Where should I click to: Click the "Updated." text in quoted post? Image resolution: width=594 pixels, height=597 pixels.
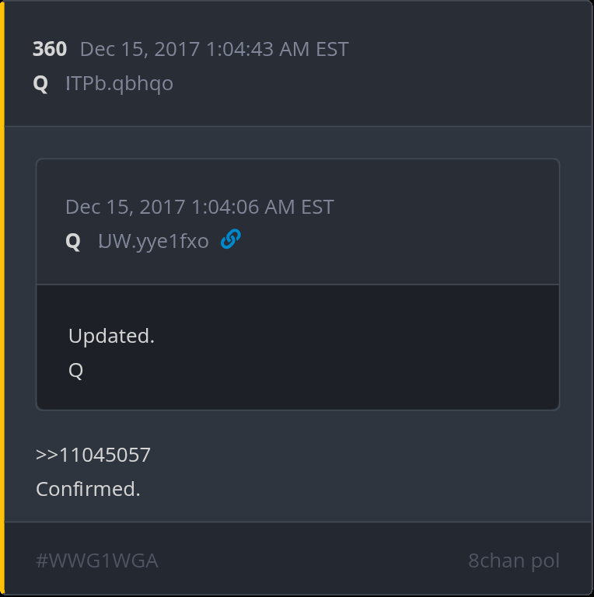111,336
